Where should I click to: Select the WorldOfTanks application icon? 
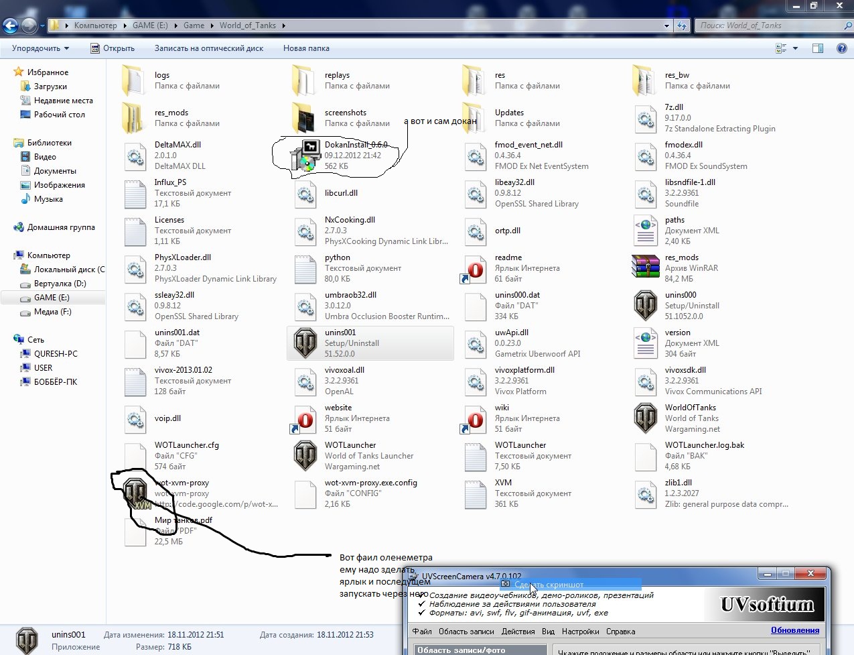point(645,418)
